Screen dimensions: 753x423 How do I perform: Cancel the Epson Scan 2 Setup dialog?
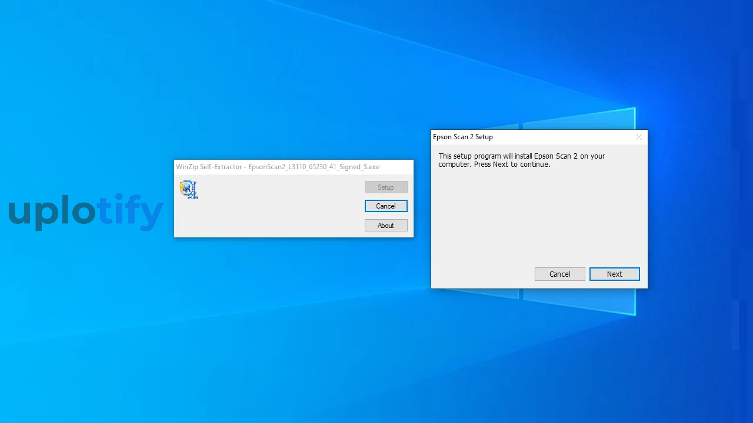click(559, 274)
